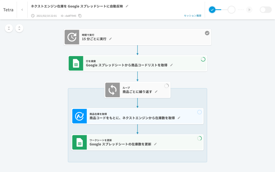The height and width of the screenshot is (172, 275).
Task: Click the gray checkmark on the trigger step
Action: [x=207, y=33]
